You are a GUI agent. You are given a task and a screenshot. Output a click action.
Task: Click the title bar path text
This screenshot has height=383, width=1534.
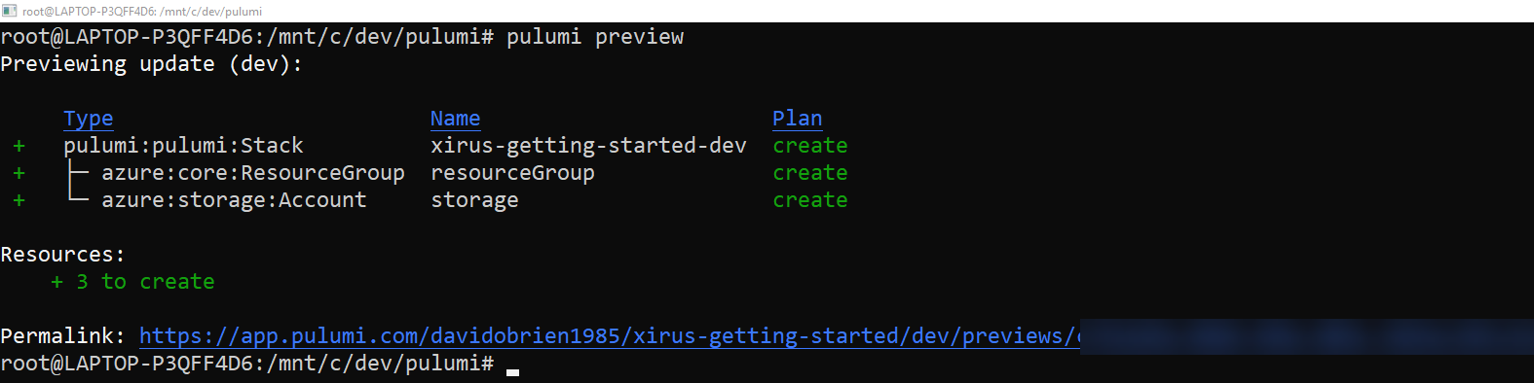click(x=142, y=11)
